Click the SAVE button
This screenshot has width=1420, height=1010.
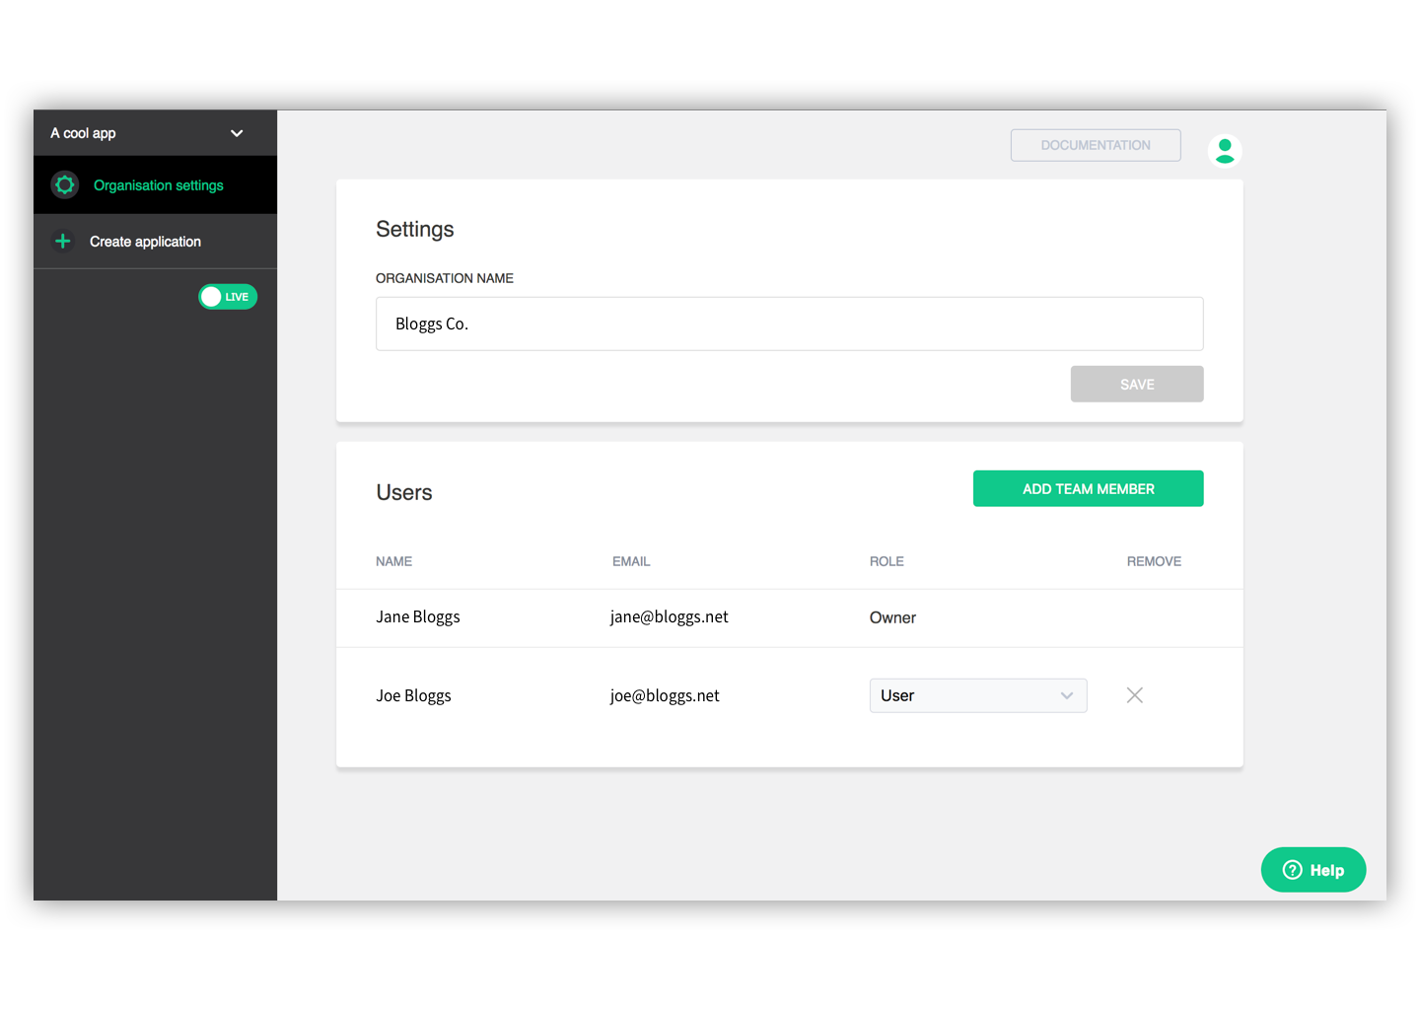click(1137, 384)
